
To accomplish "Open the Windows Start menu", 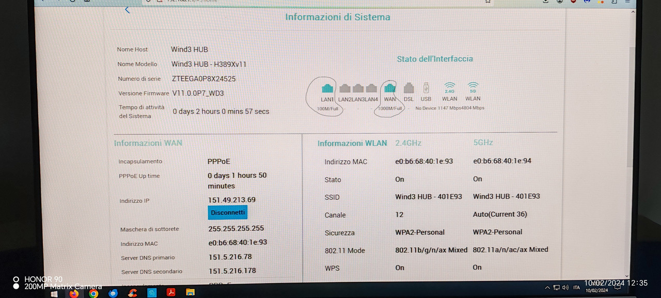I will tap(54, 293).
